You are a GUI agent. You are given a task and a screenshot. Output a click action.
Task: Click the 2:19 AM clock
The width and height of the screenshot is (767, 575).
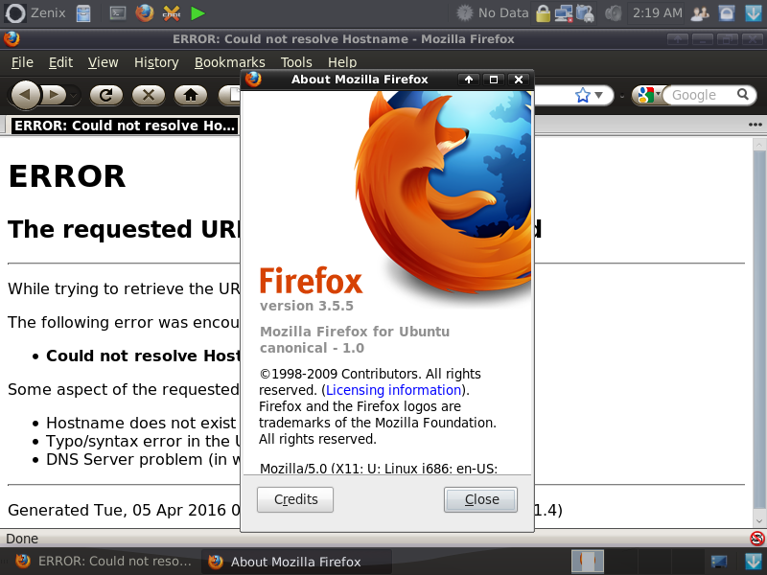click(x=657, y=12)
